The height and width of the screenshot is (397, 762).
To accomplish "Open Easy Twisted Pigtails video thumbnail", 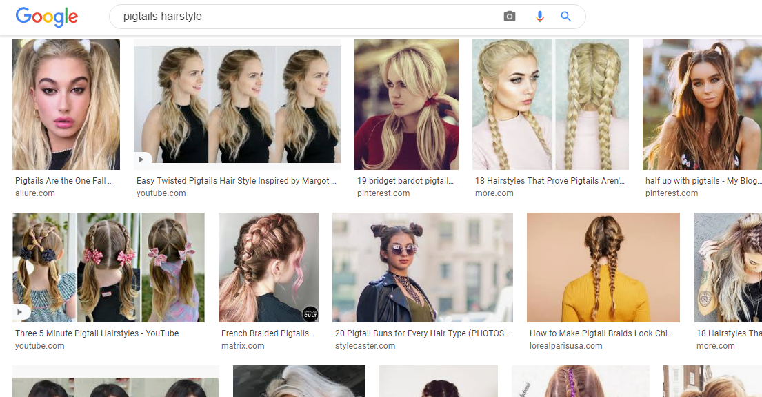I will [237, 104].
